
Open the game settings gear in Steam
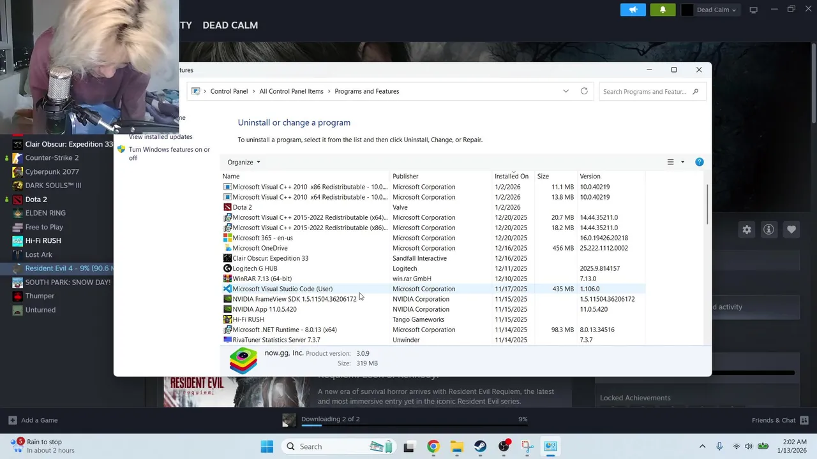click(747, 229)
